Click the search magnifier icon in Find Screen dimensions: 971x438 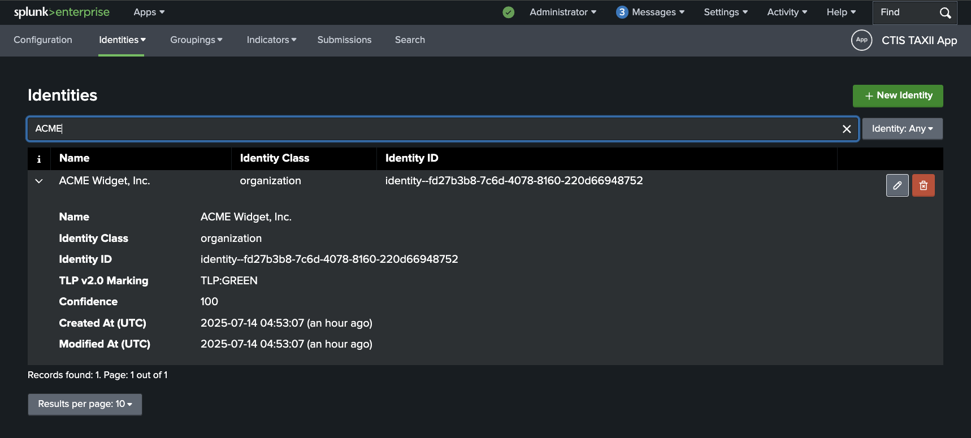[945, 12]
